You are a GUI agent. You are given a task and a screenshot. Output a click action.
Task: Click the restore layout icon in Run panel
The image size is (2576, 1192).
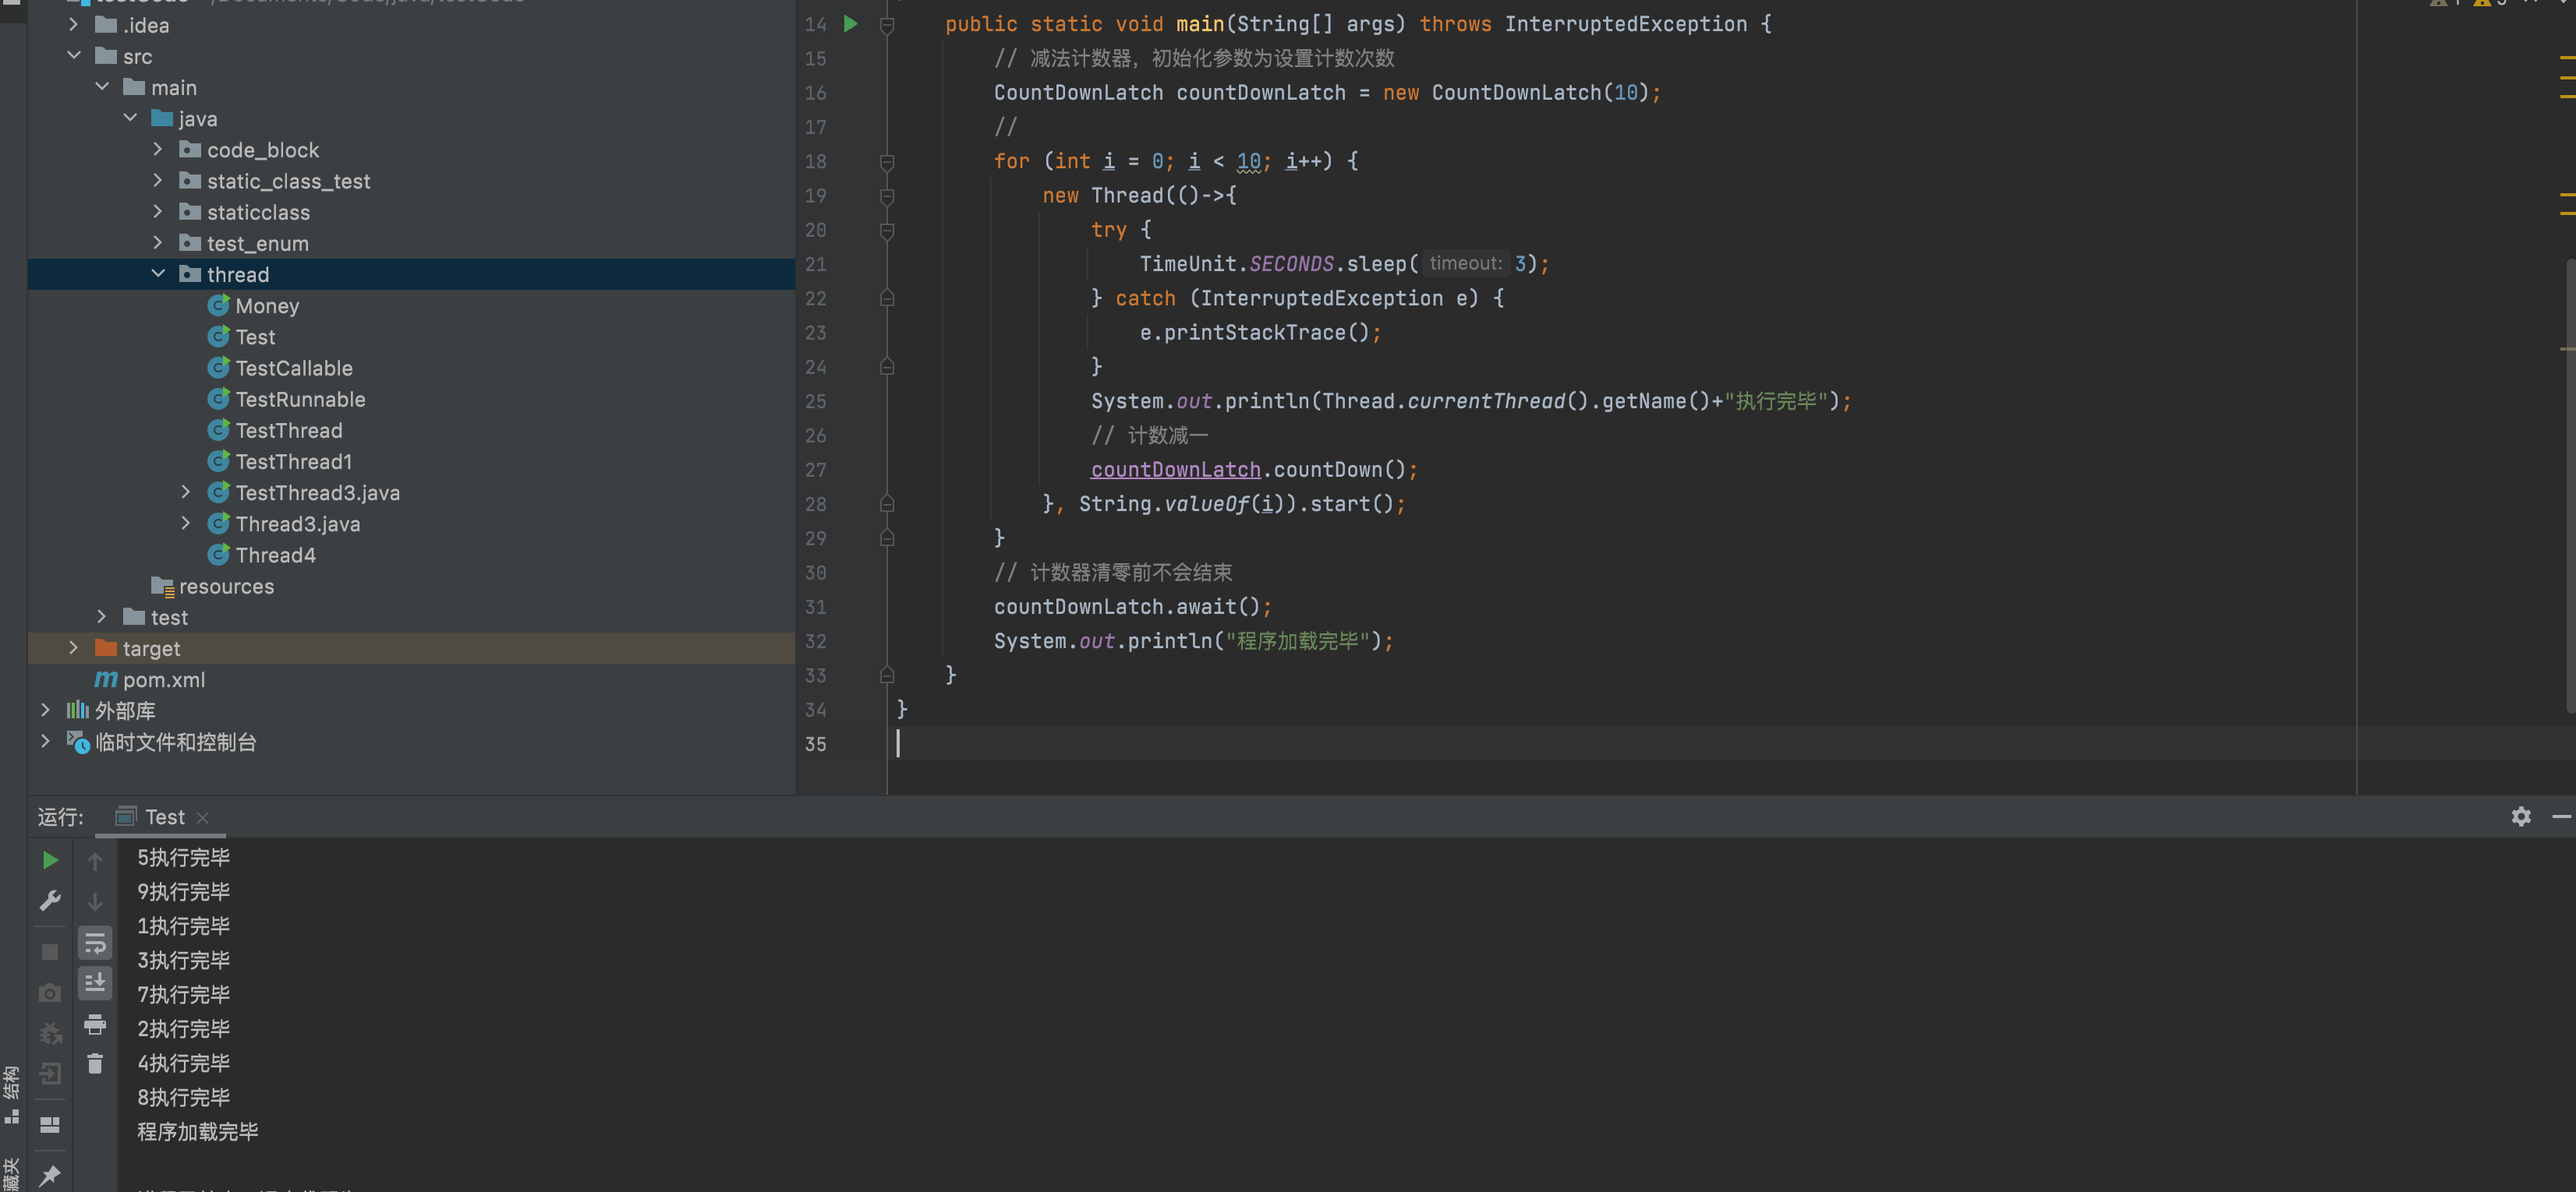(x=50, y=1125)
